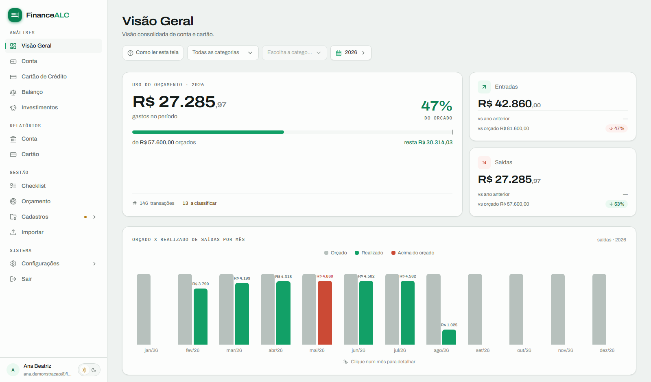Open the Escolha a categoria dropdown

(x=295, y=53)
